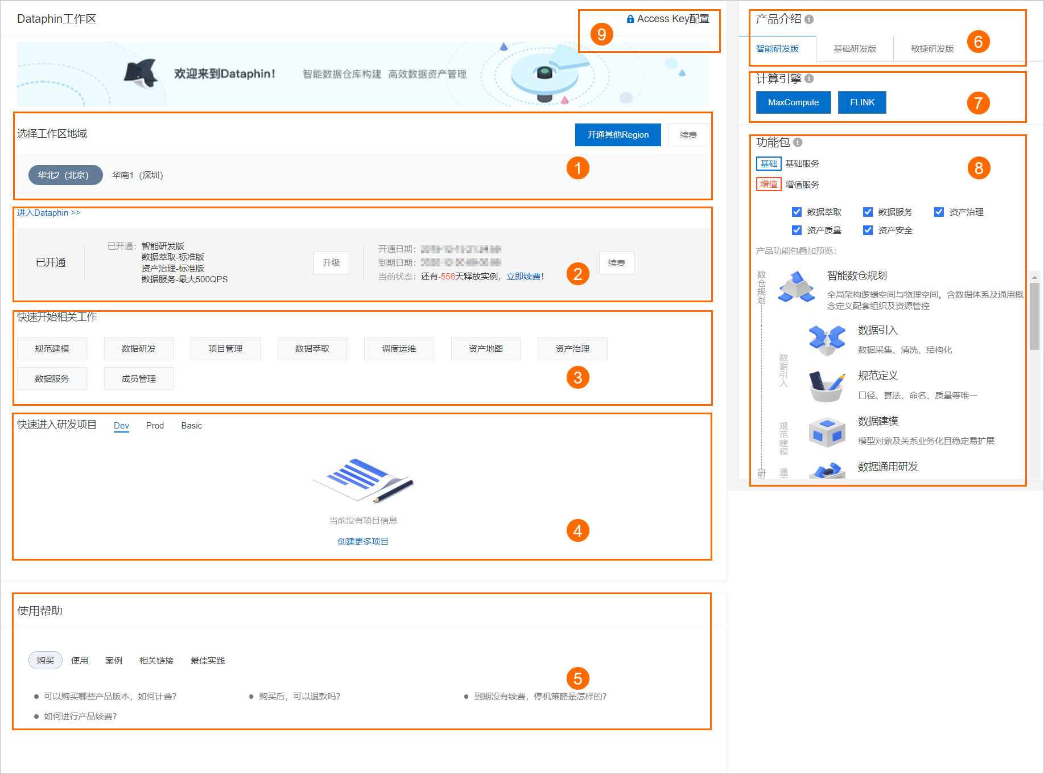Image resolution: width=1044 pixels, height=774 pixels.
Task: Open the Basic project tab
Action: tap(192, 426)
